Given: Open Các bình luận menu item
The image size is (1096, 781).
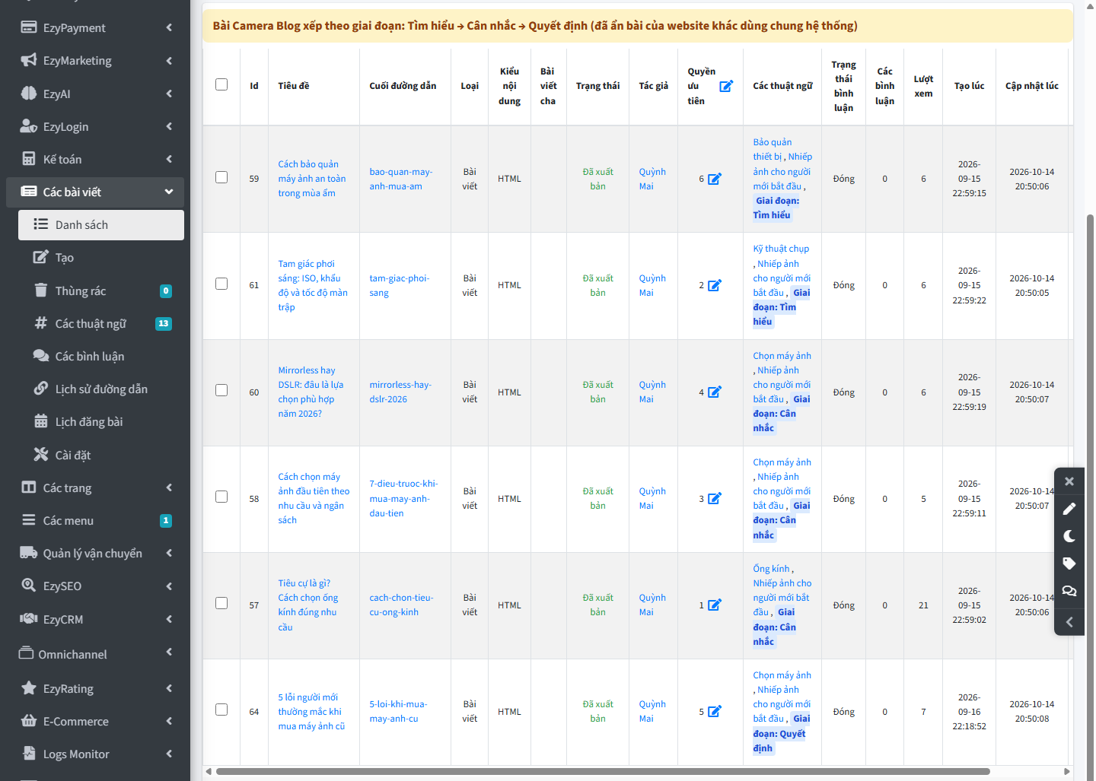Looking at the screenshot, I should pos(101,356).
